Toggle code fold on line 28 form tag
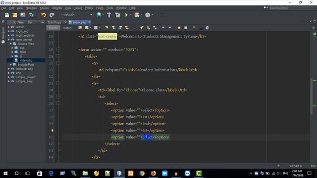 point(58,49)
